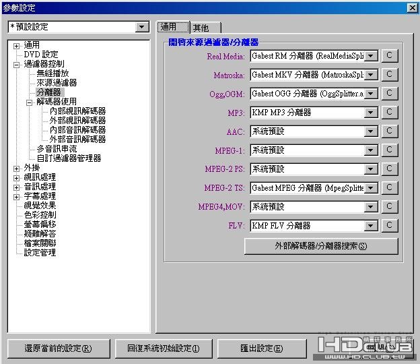Select 外部音訊解碼器 tree item
This screenshot has height=364, width=420.
point(77,140)
